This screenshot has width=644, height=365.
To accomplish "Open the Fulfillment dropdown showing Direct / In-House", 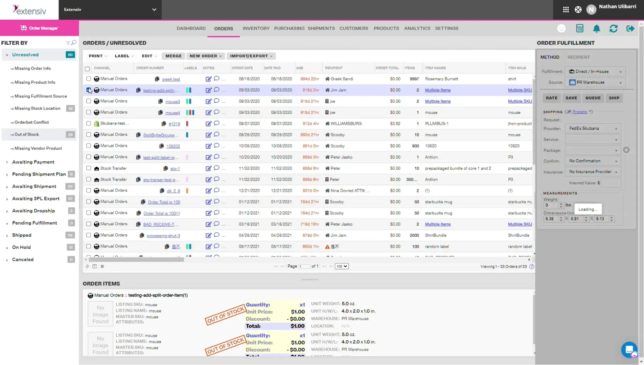I will click(x=595, y=71).
